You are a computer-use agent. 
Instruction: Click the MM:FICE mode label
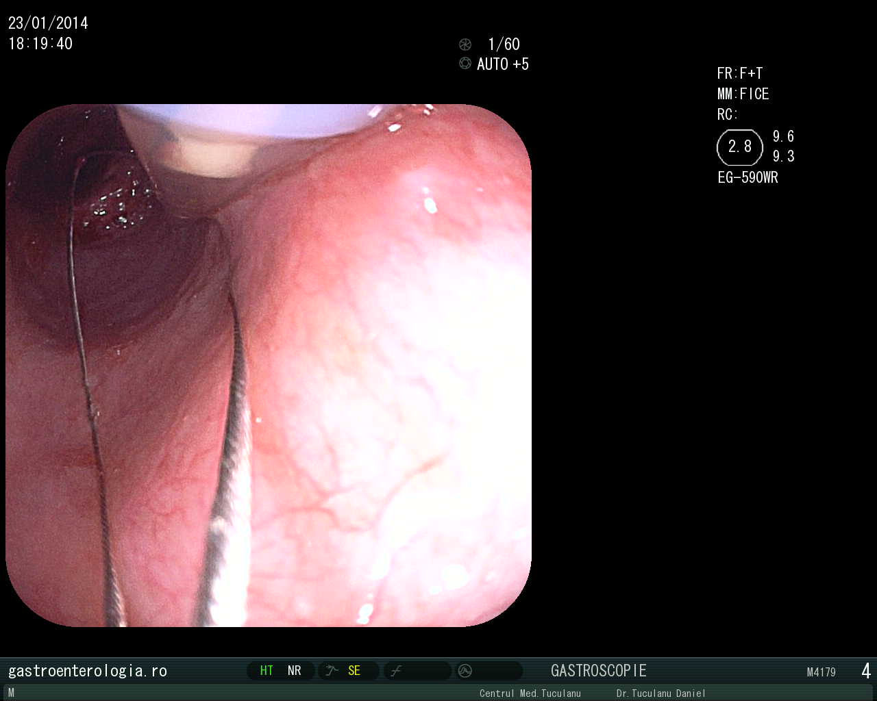point(743,94)
